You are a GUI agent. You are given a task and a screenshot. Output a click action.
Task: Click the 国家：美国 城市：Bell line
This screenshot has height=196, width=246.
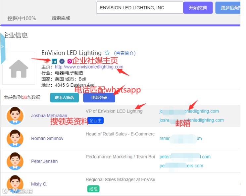64,79
